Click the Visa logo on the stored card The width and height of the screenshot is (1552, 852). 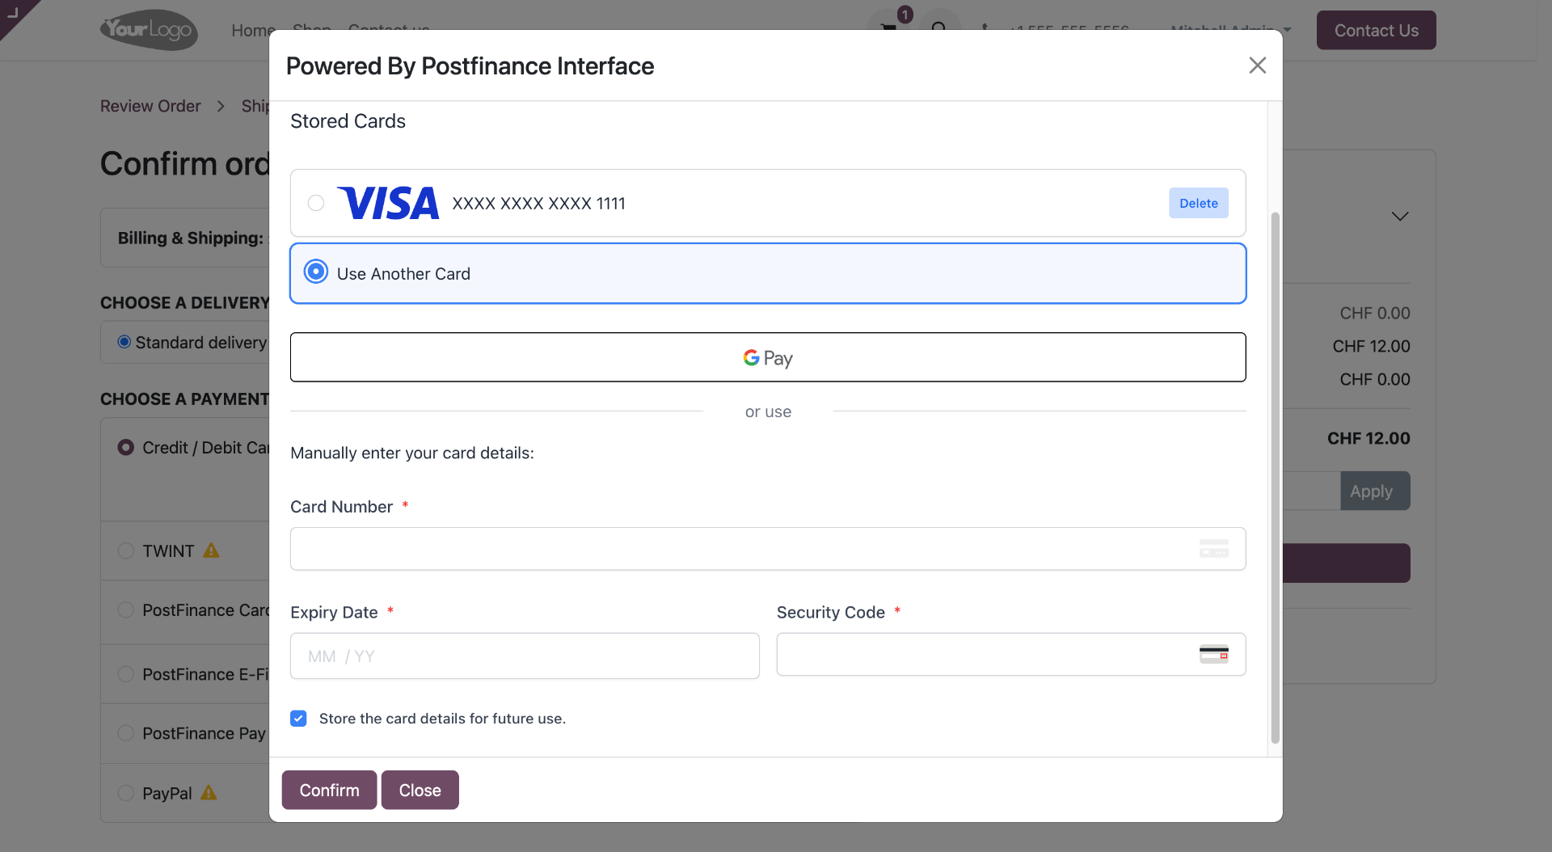click(389, 203)
